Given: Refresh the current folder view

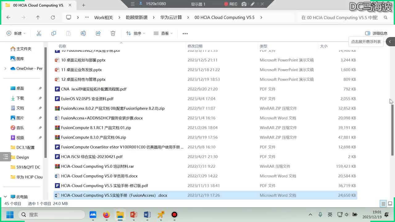Looking at the screenshot, I should [53, 18].
